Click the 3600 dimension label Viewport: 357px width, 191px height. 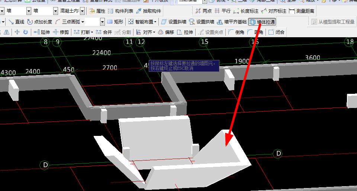click(312, 58)
